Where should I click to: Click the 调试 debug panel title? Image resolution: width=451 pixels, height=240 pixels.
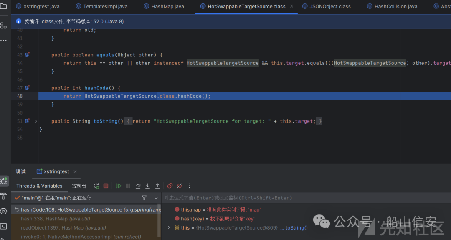(21, 171)
